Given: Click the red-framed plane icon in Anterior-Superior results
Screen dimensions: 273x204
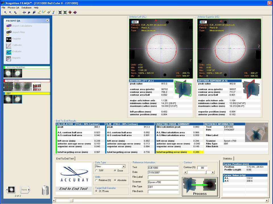Looking at the screenshot, I should pyautogui.click(x=251, y=89).
